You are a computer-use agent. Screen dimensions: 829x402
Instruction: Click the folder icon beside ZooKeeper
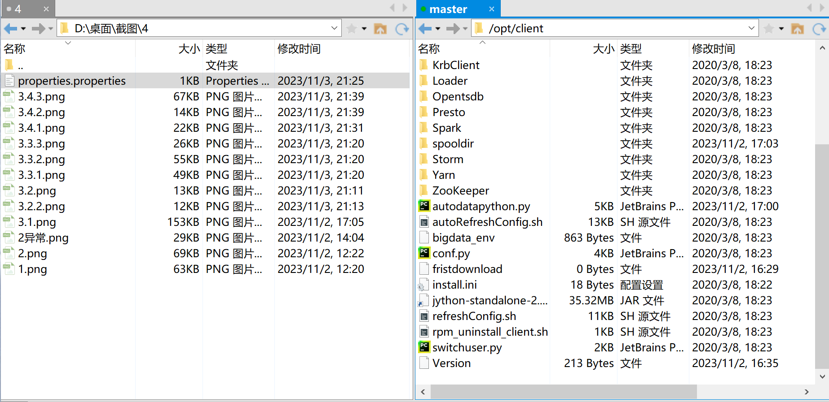pyautogui.click(x=423, y=190)
